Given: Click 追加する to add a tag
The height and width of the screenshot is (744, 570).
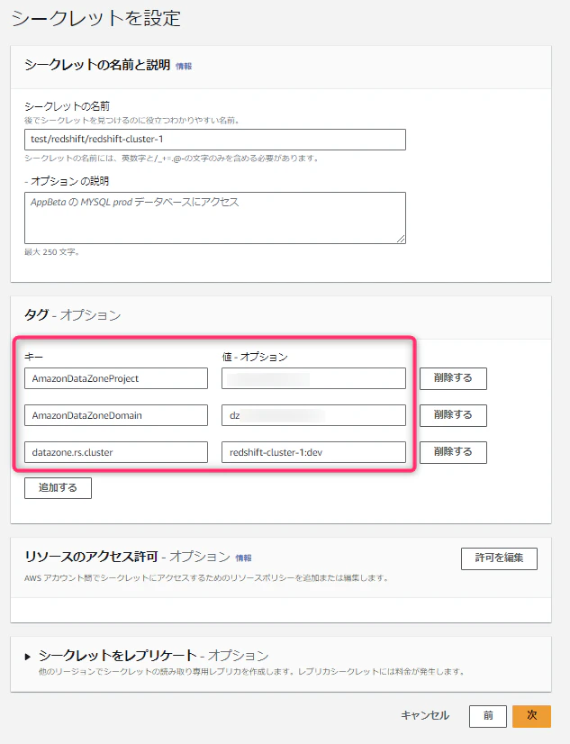Looking at the screenshot, I should pos(58,488).
